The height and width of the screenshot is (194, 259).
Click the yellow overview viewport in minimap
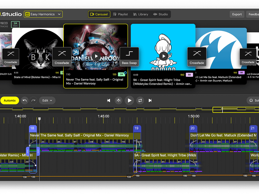coord(236,110)
